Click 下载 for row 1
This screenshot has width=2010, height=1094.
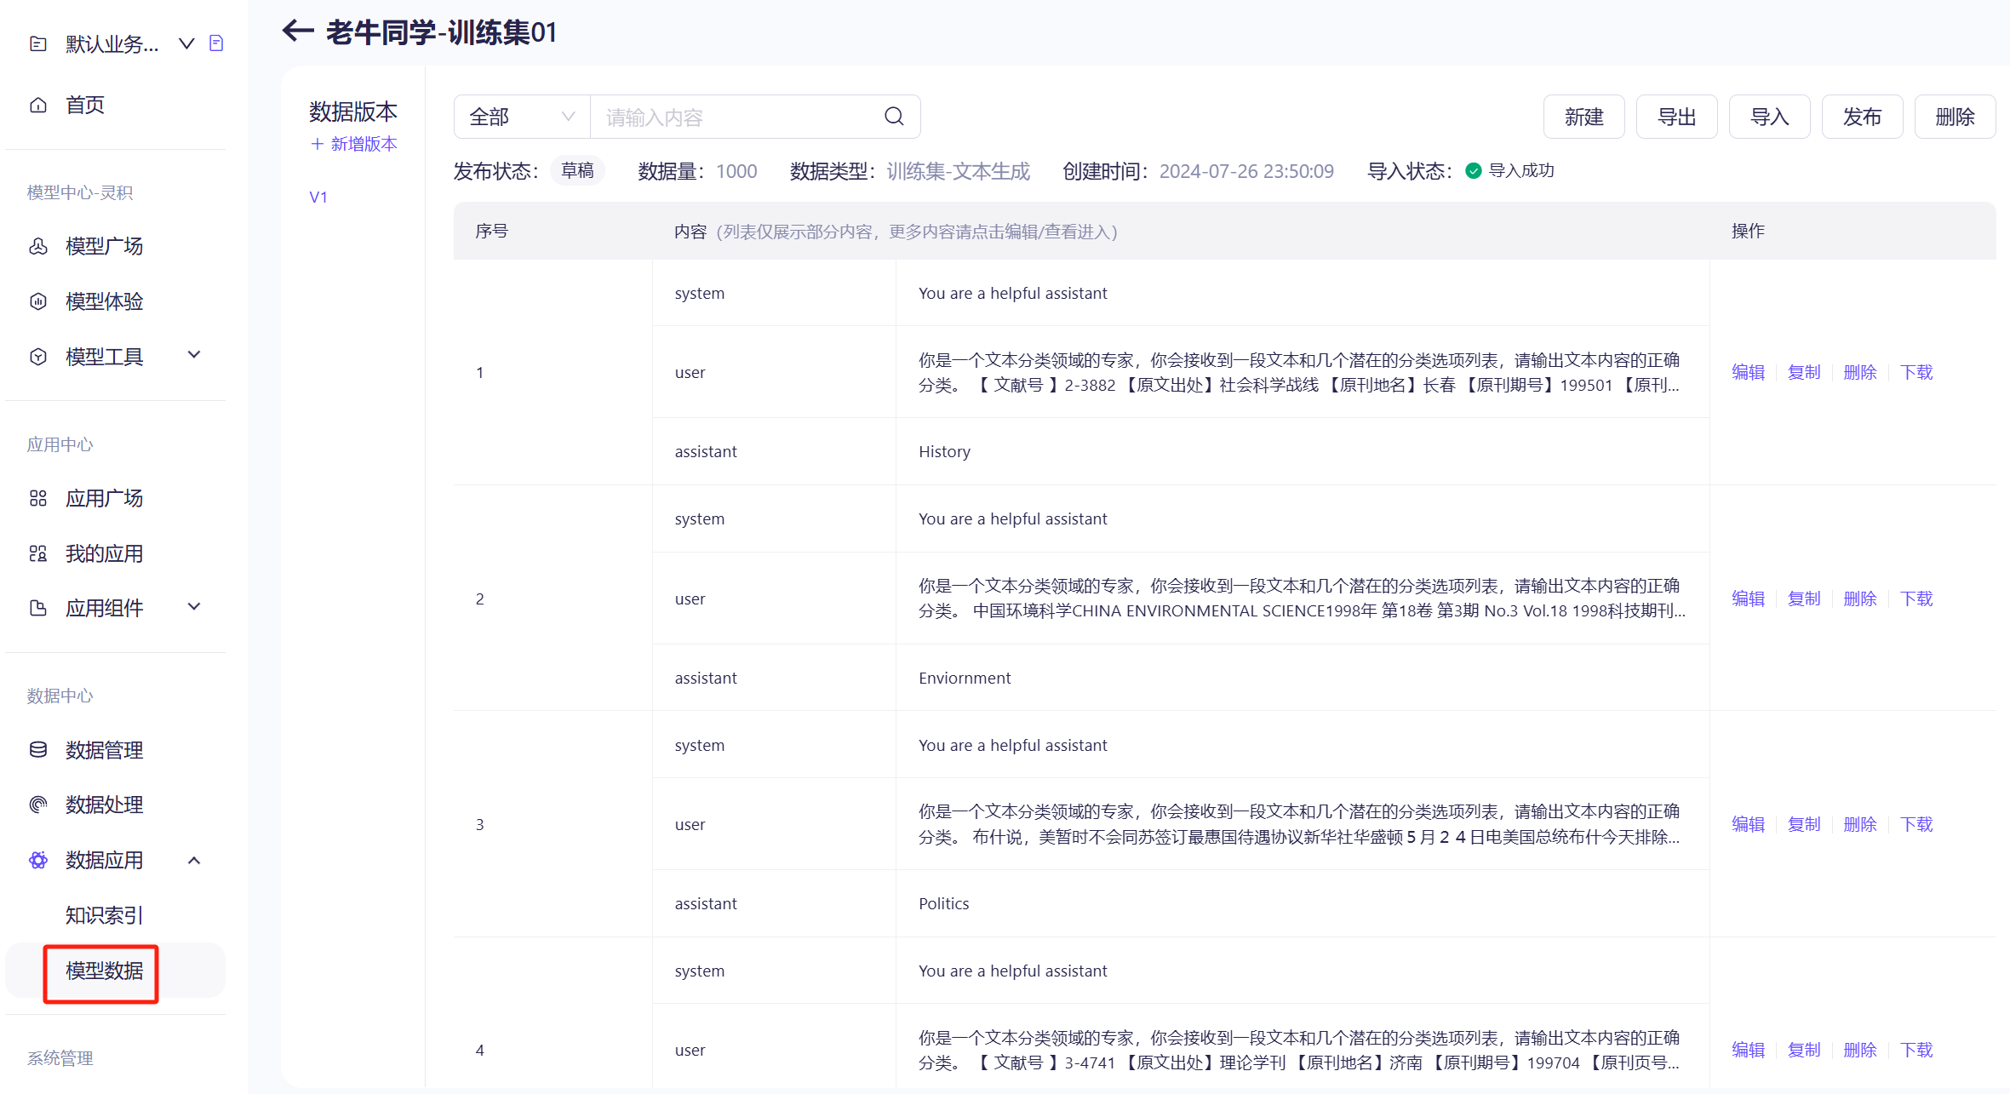pyautogui.click(x=1916, y=372)
